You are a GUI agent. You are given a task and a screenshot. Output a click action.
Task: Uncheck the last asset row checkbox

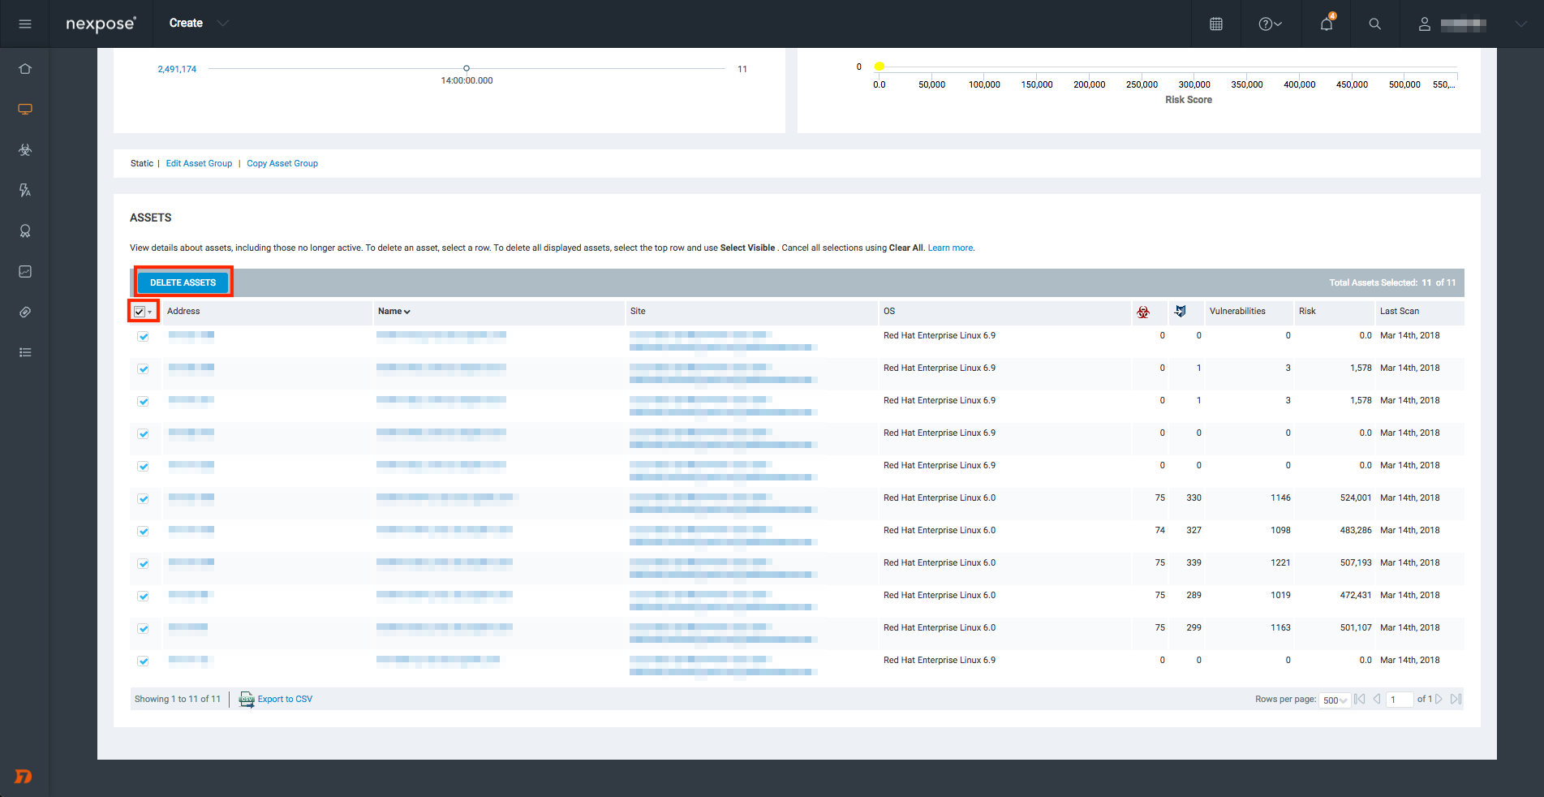pos(143,661)
